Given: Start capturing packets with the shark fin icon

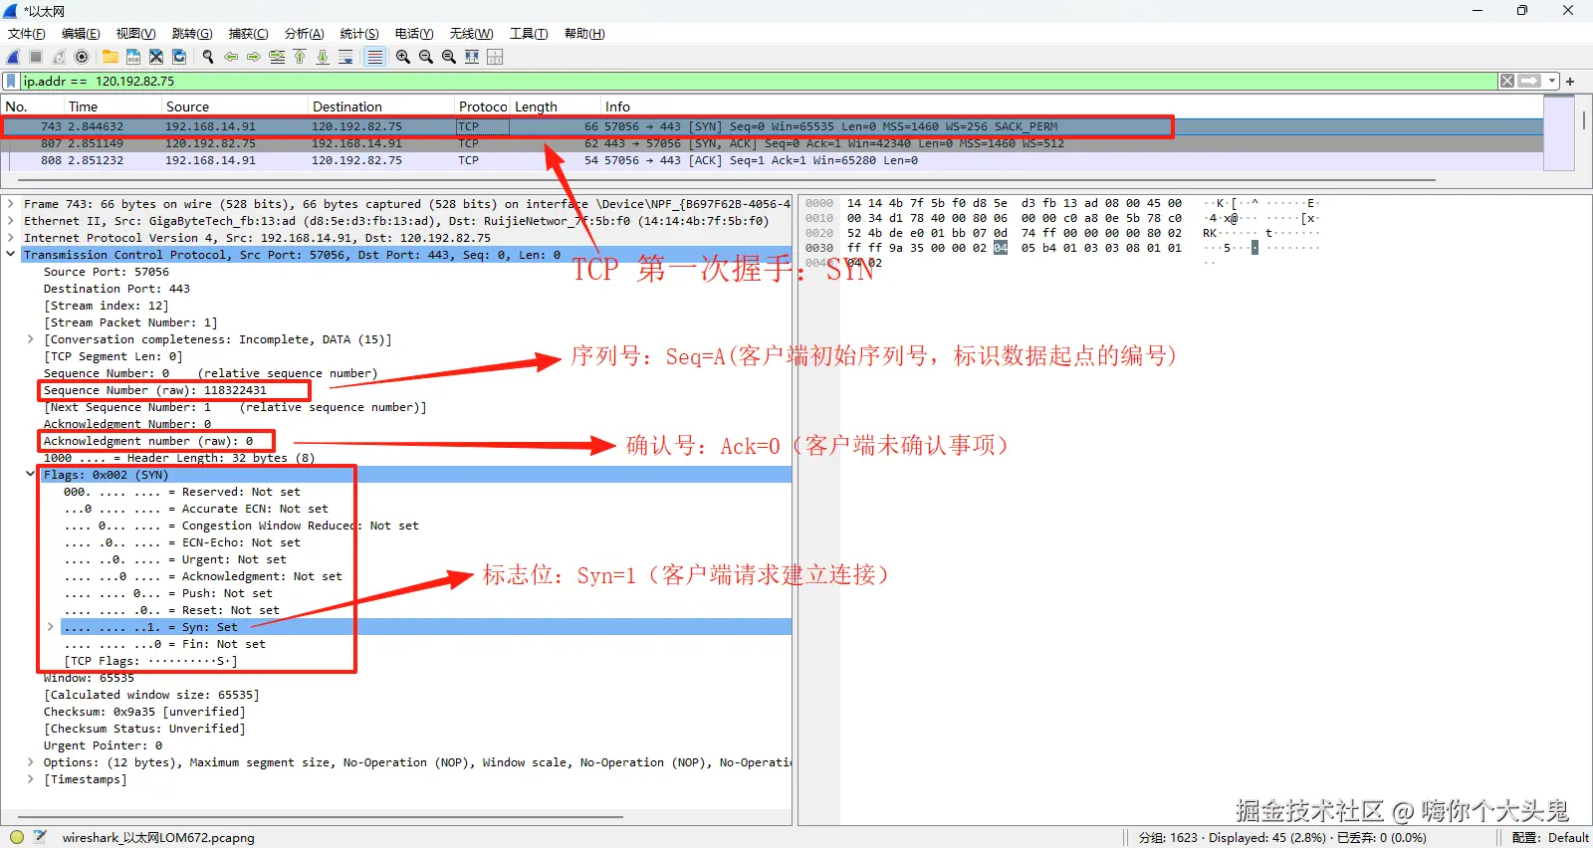Looking at the screenshot, I should (x=14, y=57).
